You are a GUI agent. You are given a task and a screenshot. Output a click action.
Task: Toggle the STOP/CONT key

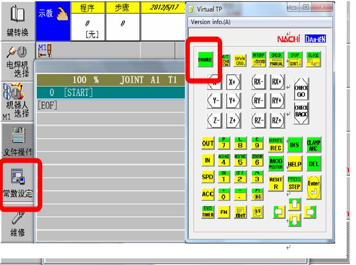pyautogui.click(x=295, y=58)
